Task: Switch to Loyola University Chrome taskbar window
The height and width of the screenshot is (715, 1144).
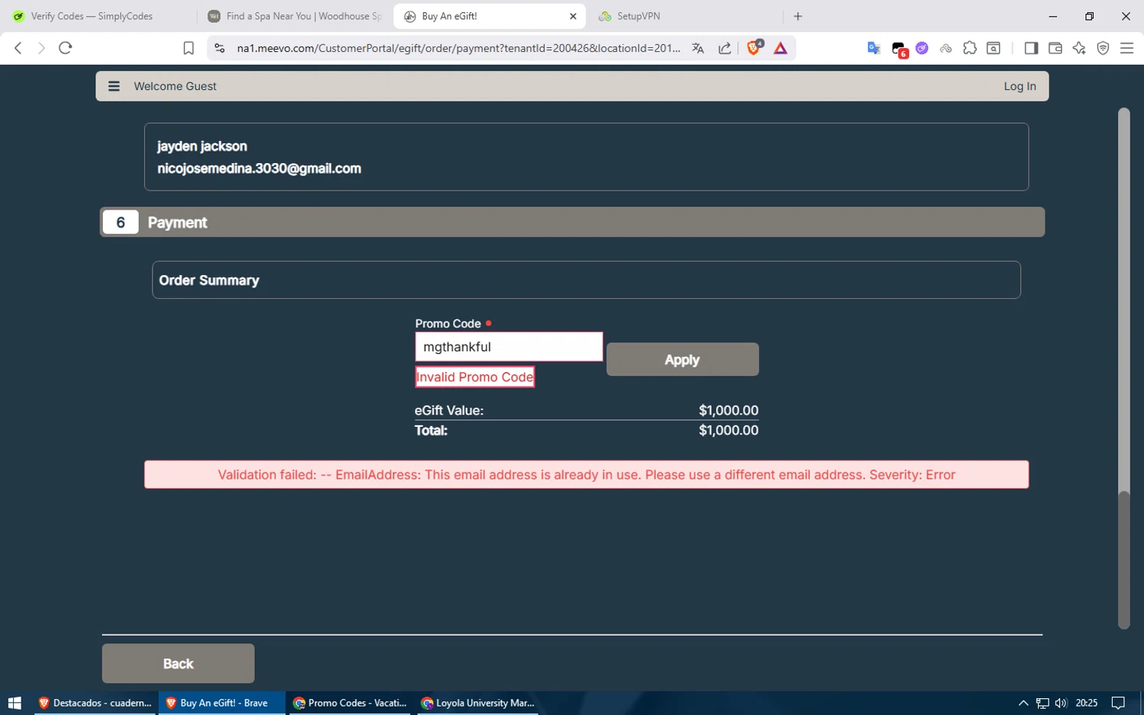Action: (478, 703)
